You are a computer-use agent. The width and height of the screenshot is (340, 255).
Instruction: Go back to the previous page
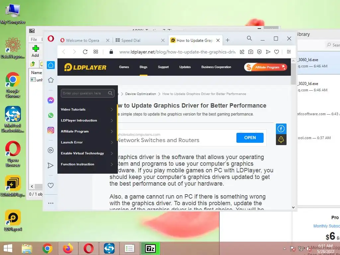(x=64, y=52)
